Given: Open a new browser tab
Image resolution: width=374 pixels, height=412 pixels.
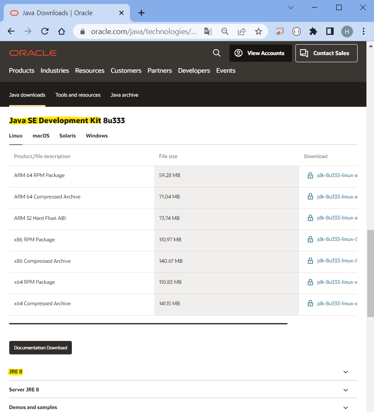Looking at the screenshot, I should point(141,13).
